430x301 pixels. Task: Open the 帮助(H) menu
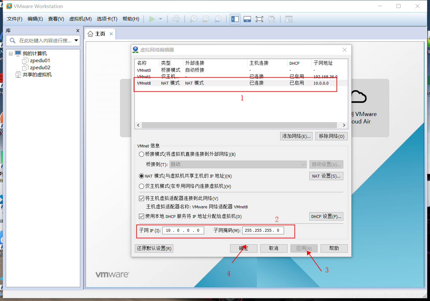(x=131, y=19)
